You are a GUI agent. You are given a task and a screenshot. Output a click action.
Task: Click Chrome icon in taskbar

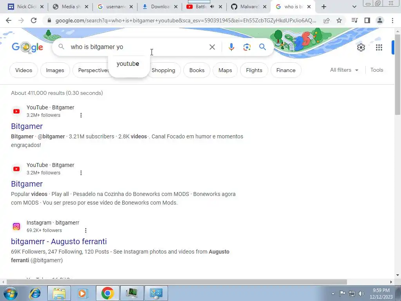click(107, 293)
